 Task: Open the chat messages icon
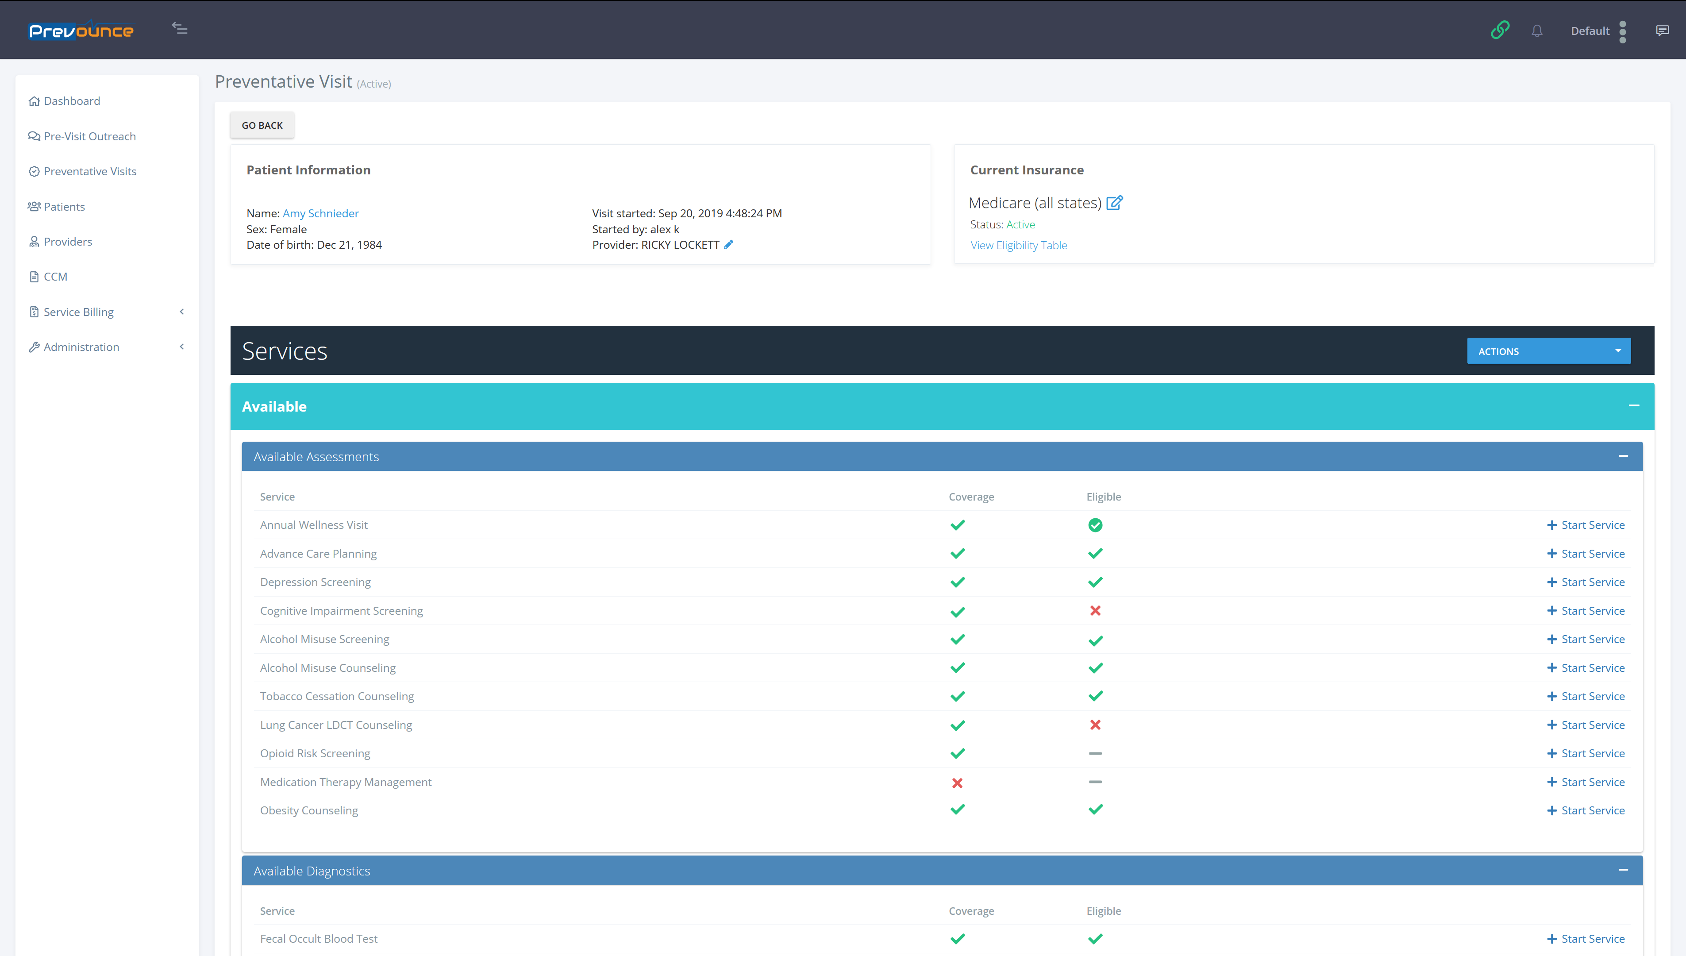tap(1662, 31)
